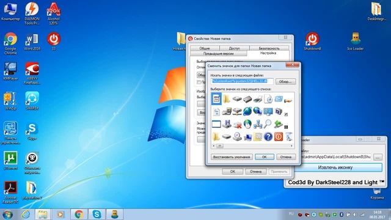Open the Безопасность tab

(269, 48)
